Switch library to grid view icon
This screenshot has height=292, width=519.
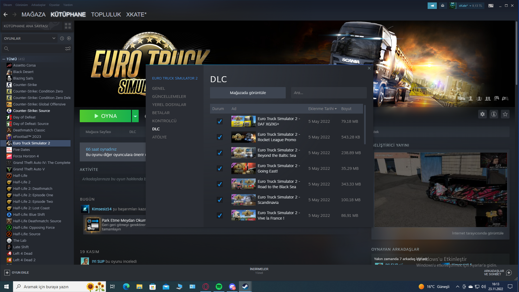(x=68, y=26)
